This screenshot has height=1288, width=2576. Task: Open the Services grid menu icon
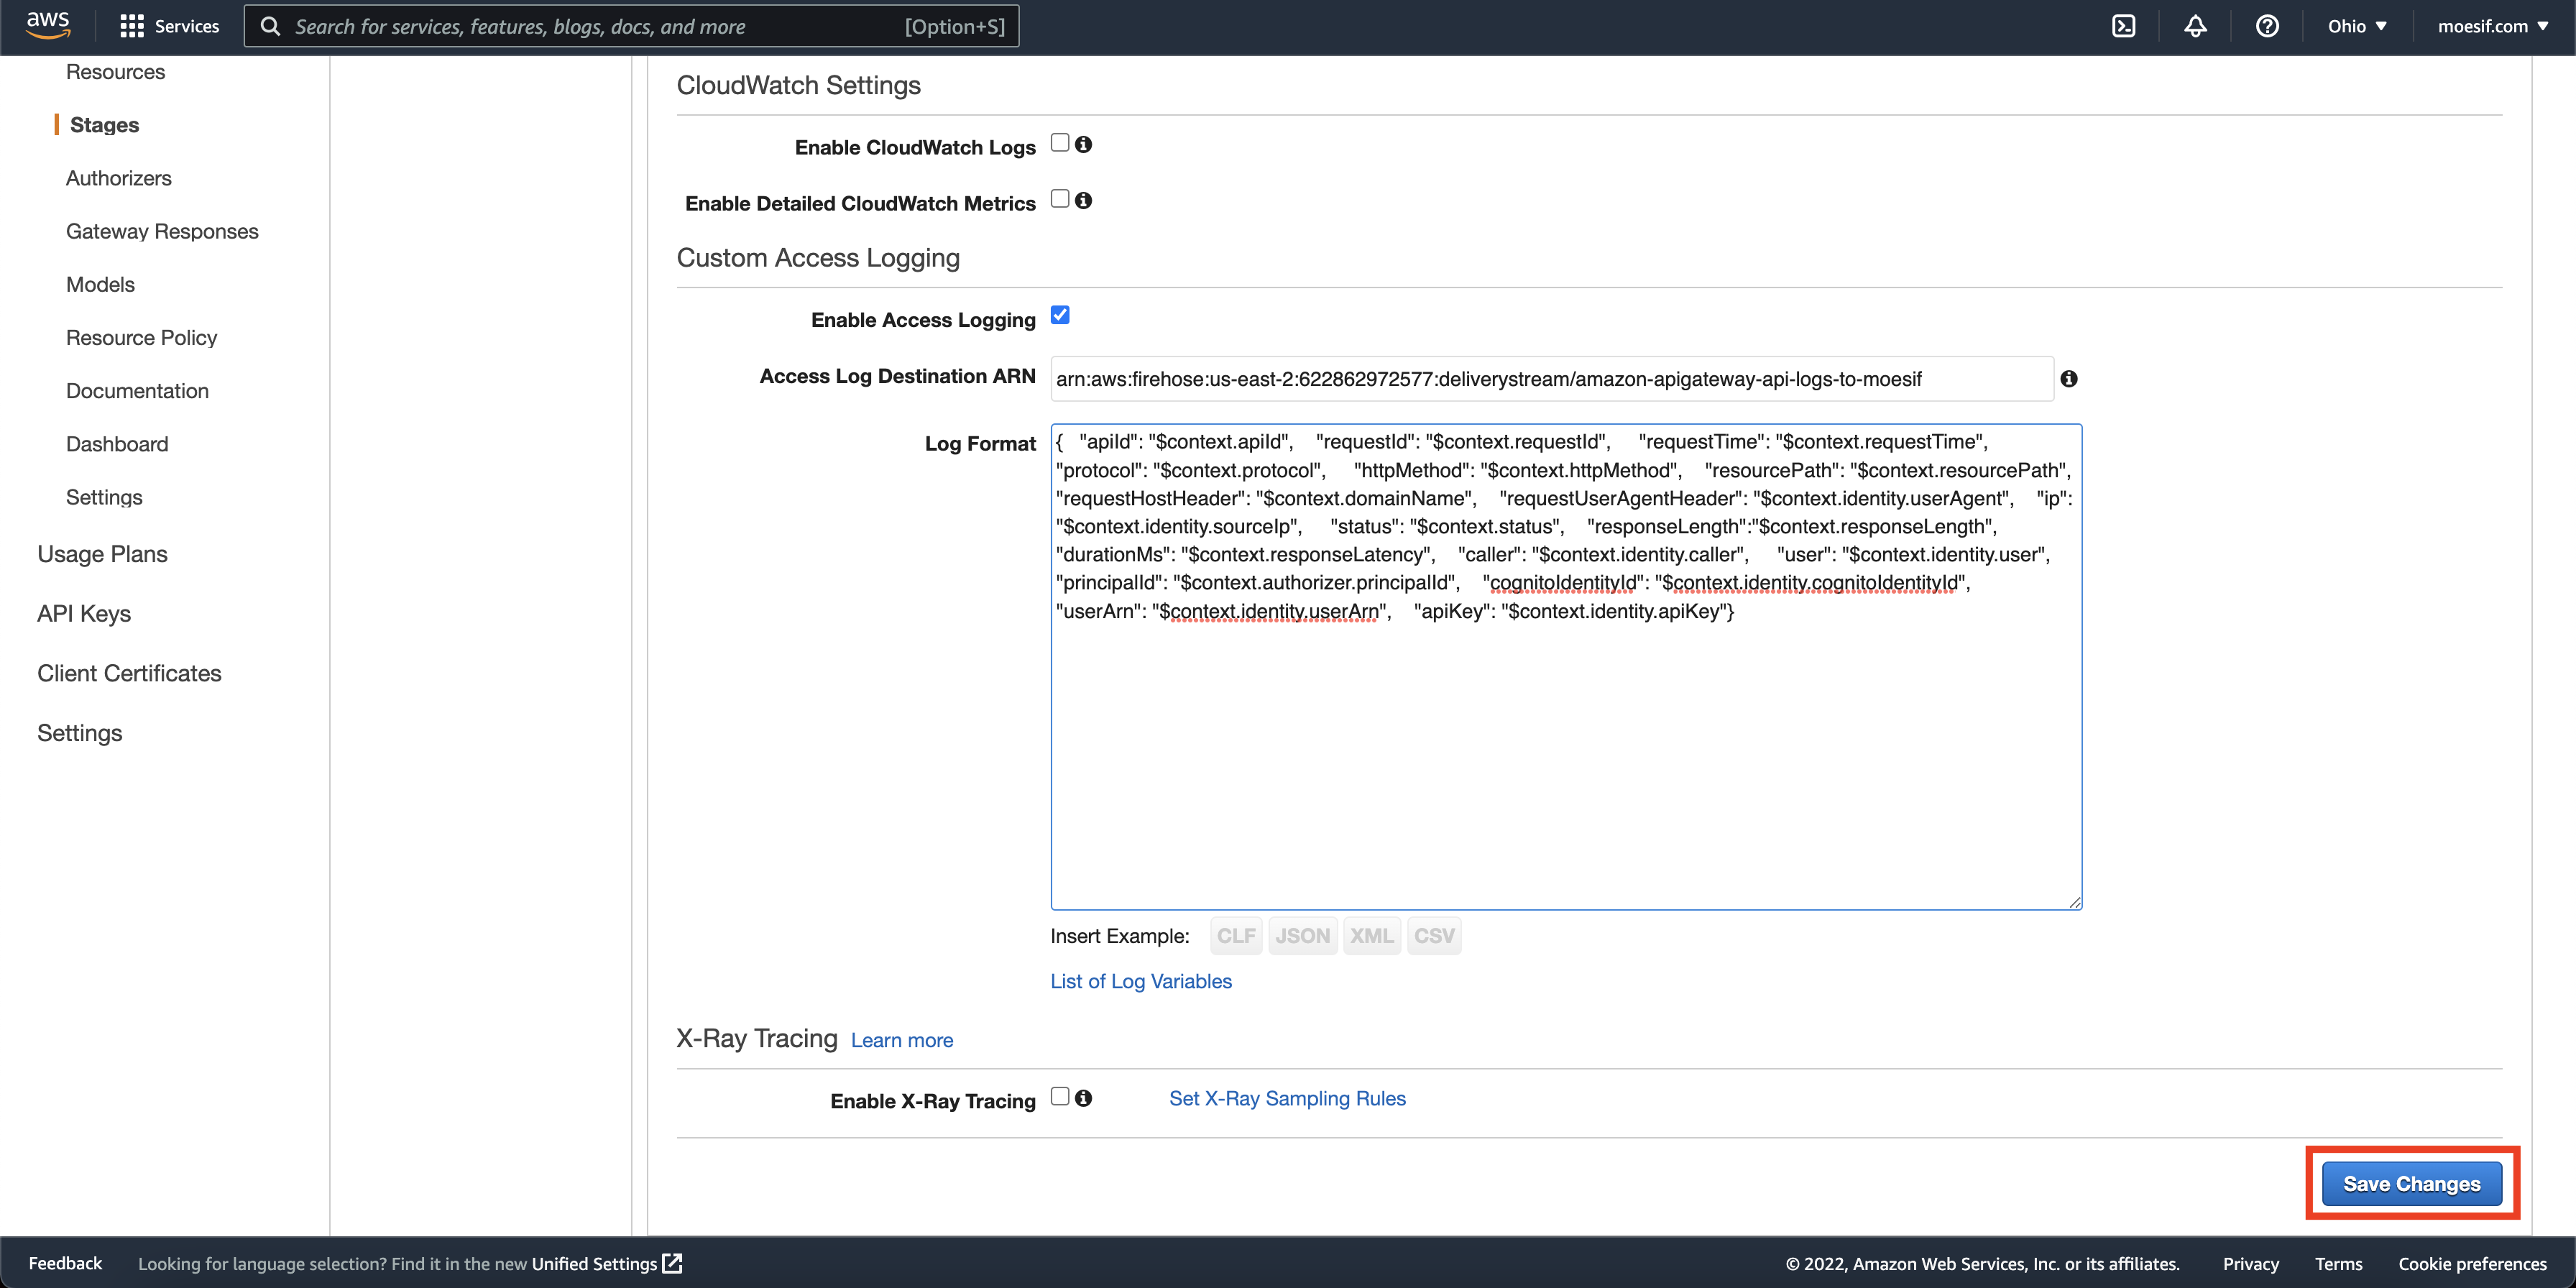pyautogui.click(x=131, y=26)
